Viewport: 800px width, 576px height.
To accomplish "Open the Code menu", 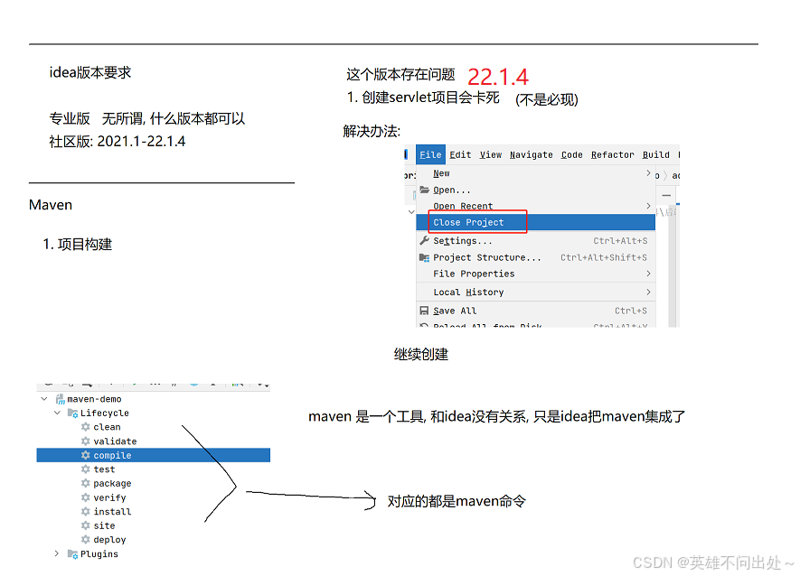I will coord(571,154).
